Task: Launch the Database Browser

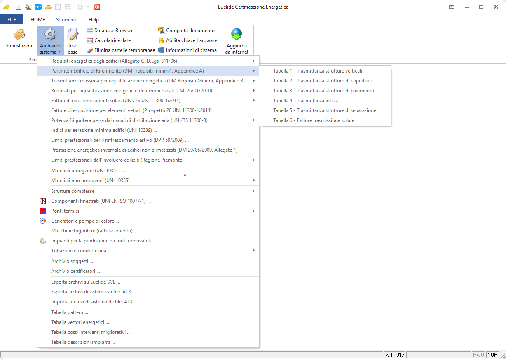Action: click(110, 31)
